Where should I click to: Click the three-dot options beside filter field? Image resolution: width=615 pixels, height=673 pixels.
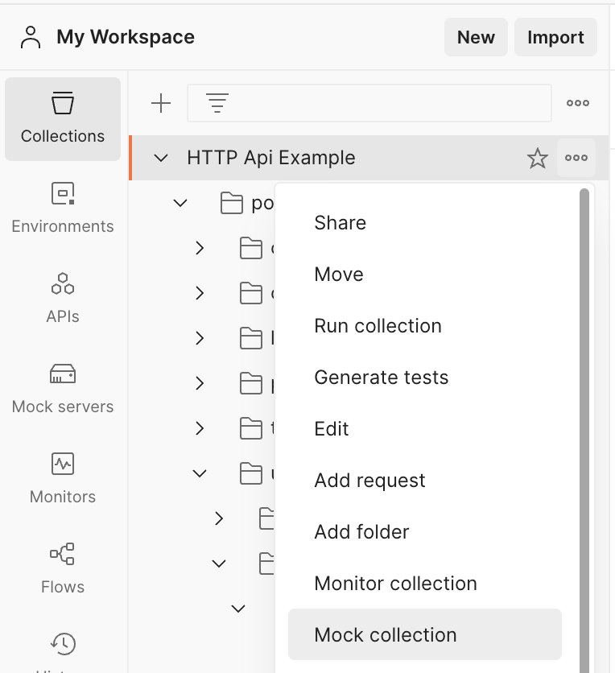pyautogui.click(x=577, y=103)
